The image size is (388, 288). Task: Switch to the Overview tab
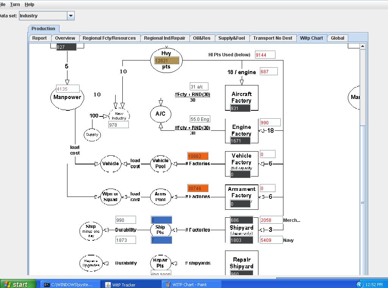click(x=65, y=38)
